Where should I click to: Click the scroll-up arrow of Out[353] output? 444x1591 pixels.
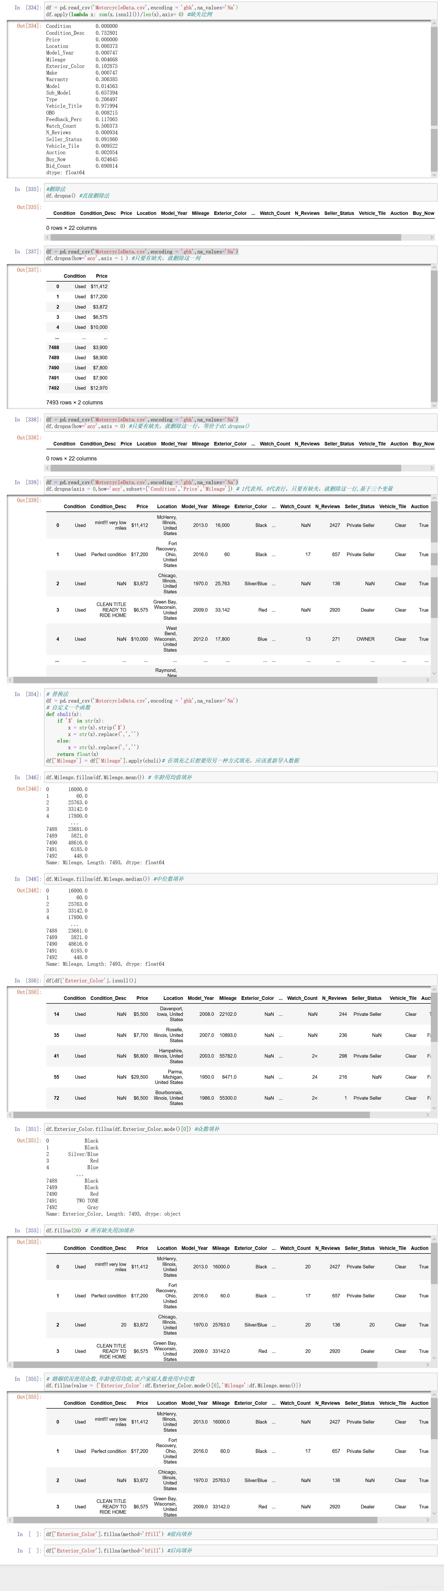click(x=434, y=1239)
